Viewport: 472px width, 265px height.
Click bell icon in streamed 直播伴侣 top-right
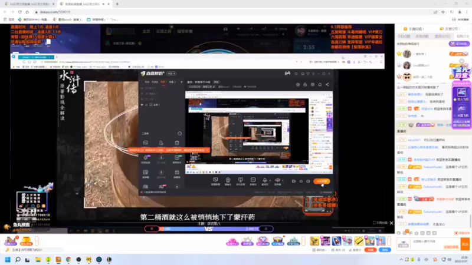click(320, 84)
